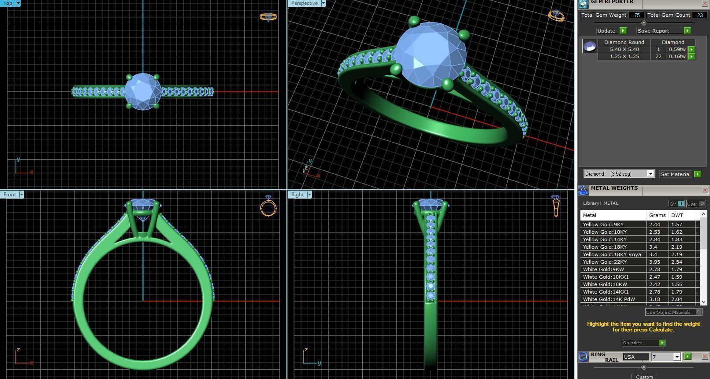Select the Right viewport label
Viewport: 710px width, 379px height.
pyautogui.click(x=297, y=195)
